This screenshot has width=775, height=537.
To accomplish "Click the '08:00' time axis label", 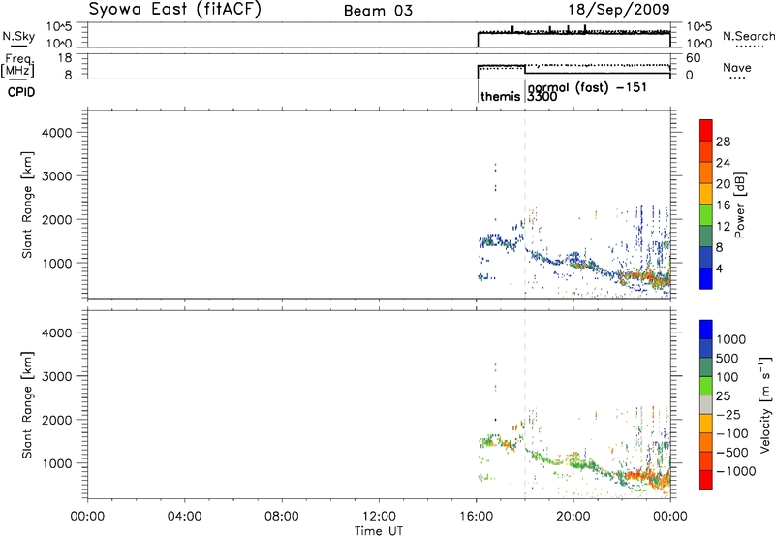I will pos(282,517).
